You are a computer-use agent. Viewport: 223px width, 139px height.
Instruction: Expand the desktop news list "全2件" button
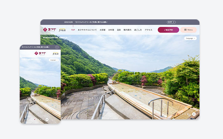[171, 22]
